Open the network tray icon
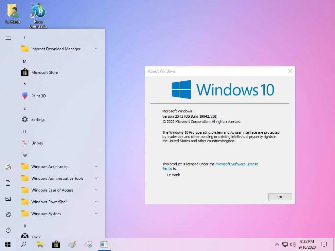The image size is (335, 251). click(x=285, y=244)
